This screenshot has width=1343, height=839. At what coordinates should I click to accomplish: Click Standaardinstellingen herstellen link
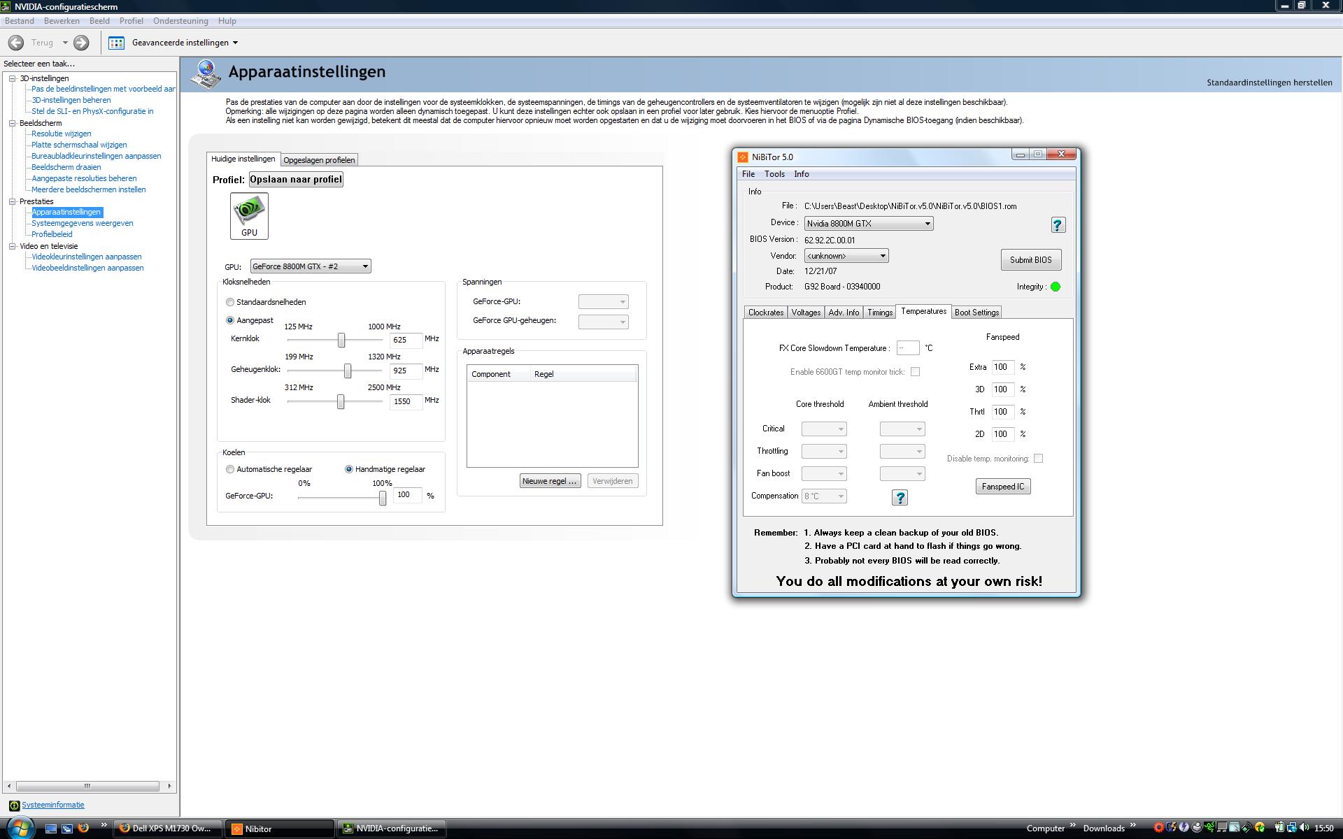[1269, 83]
